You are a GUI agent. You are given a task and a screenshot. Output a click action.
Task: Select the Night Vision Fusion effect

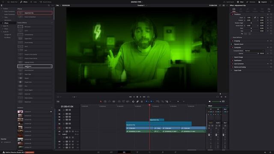(x=35, y=66)
